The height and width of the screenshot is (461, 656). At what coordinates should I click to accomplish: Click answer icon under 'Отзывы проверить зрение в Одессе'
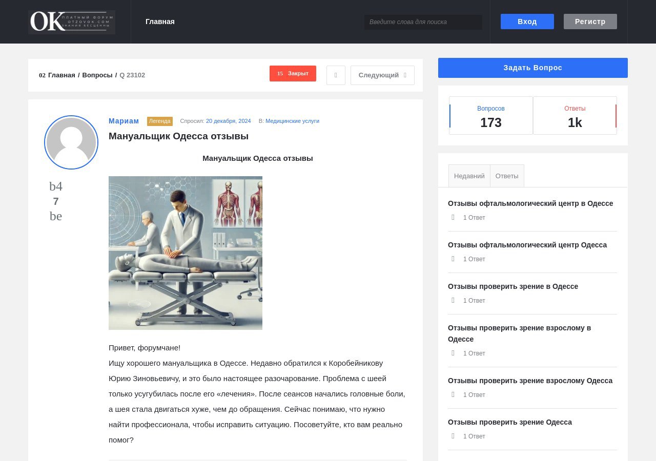(453, 300)
